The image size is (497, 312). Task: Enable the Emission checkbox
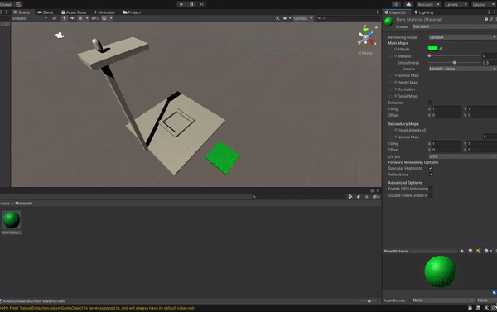[431, 103]
